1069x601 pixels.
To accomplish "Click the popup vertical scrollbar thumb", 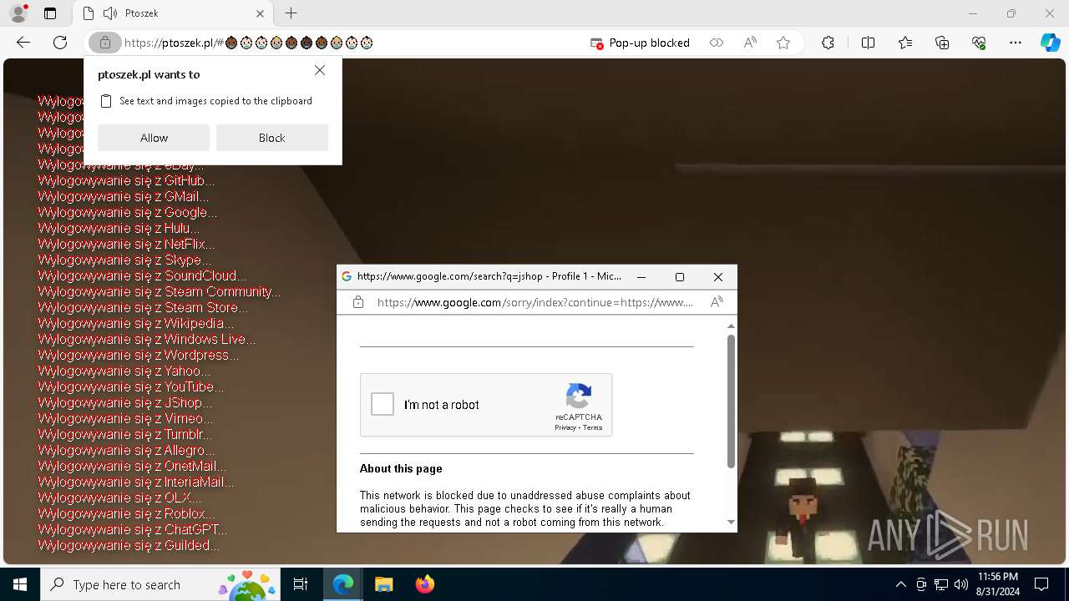I will tap(731, 402).
